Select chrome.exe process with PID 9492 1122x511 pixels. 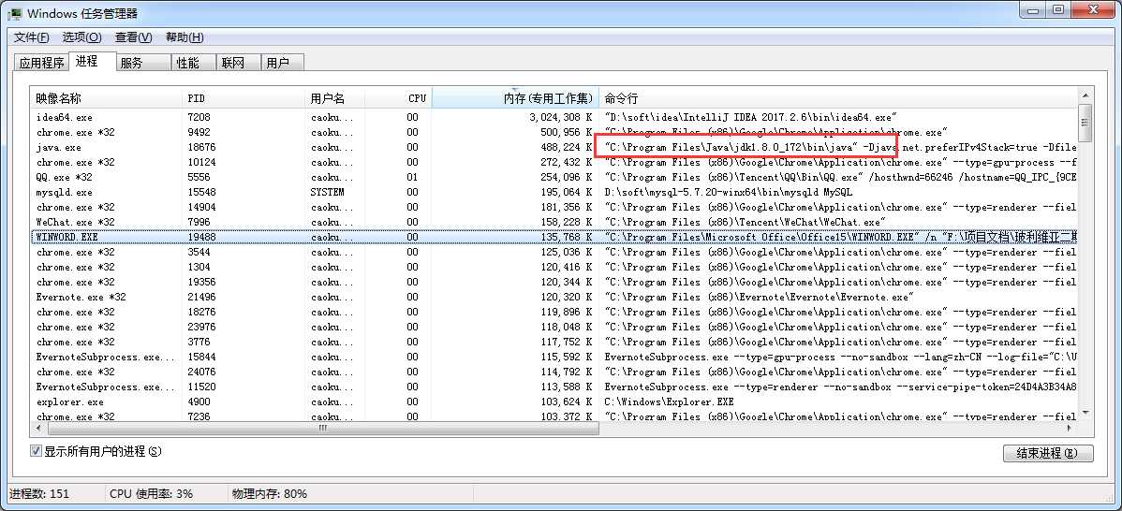tap(554, 132)
